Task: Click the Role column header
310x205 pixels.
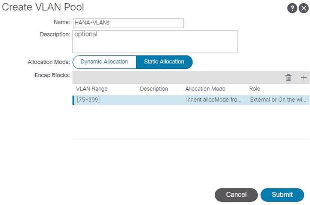Action: click(x=254, y=89)
